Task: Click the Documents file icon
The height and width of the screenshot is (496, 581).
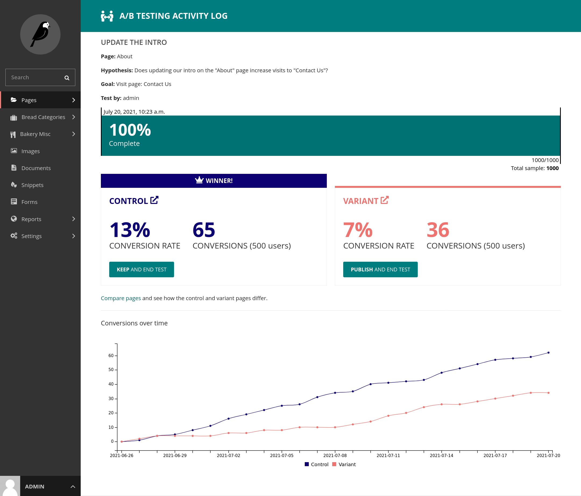Action: [x=14, y=168]
